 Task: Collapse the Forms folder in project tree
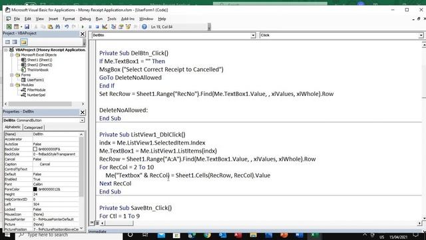point(12,75)
